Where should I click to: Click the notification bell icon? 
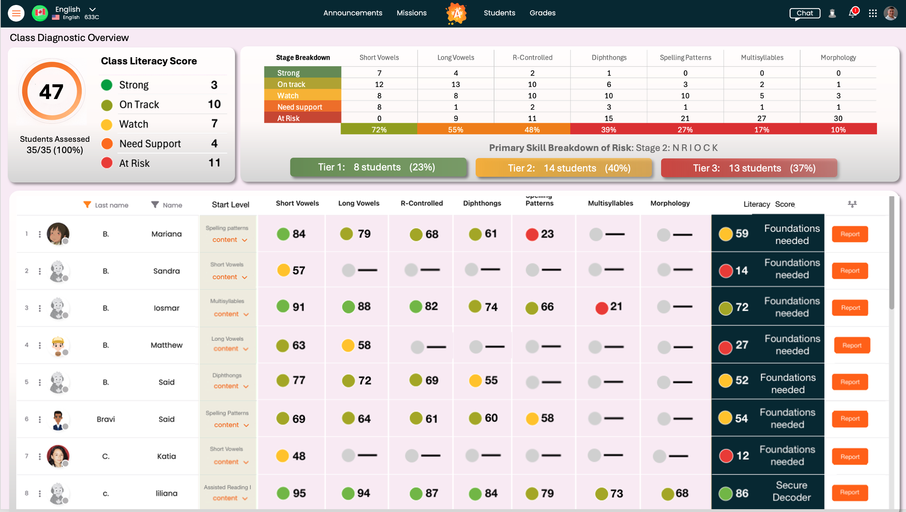click(x=852, y=13)
